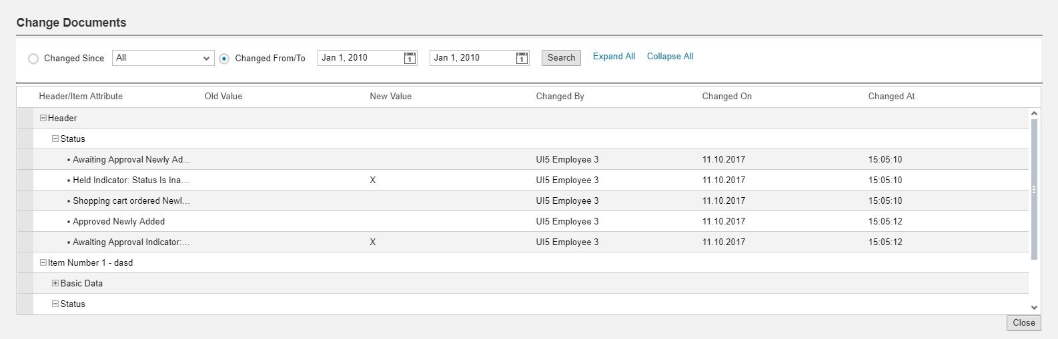Expand the Basic Data node
Image resolution: width=1058 pixels, height=339 pixels.
point(55,283)
